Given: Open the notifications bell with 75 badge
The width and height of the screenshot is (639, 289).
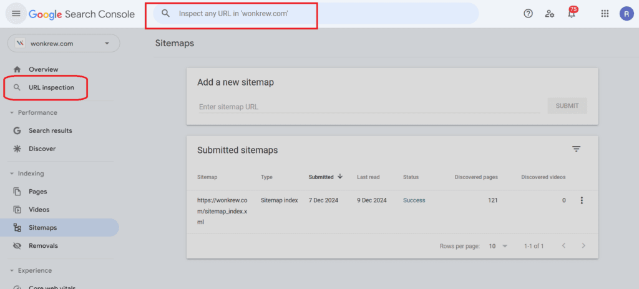Looking at the screenshot, I should click(x=572, y=12).
